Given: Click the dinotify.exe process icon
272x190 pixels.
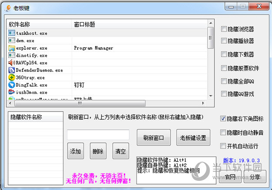Looking at the screenshot, I should 12,55.
